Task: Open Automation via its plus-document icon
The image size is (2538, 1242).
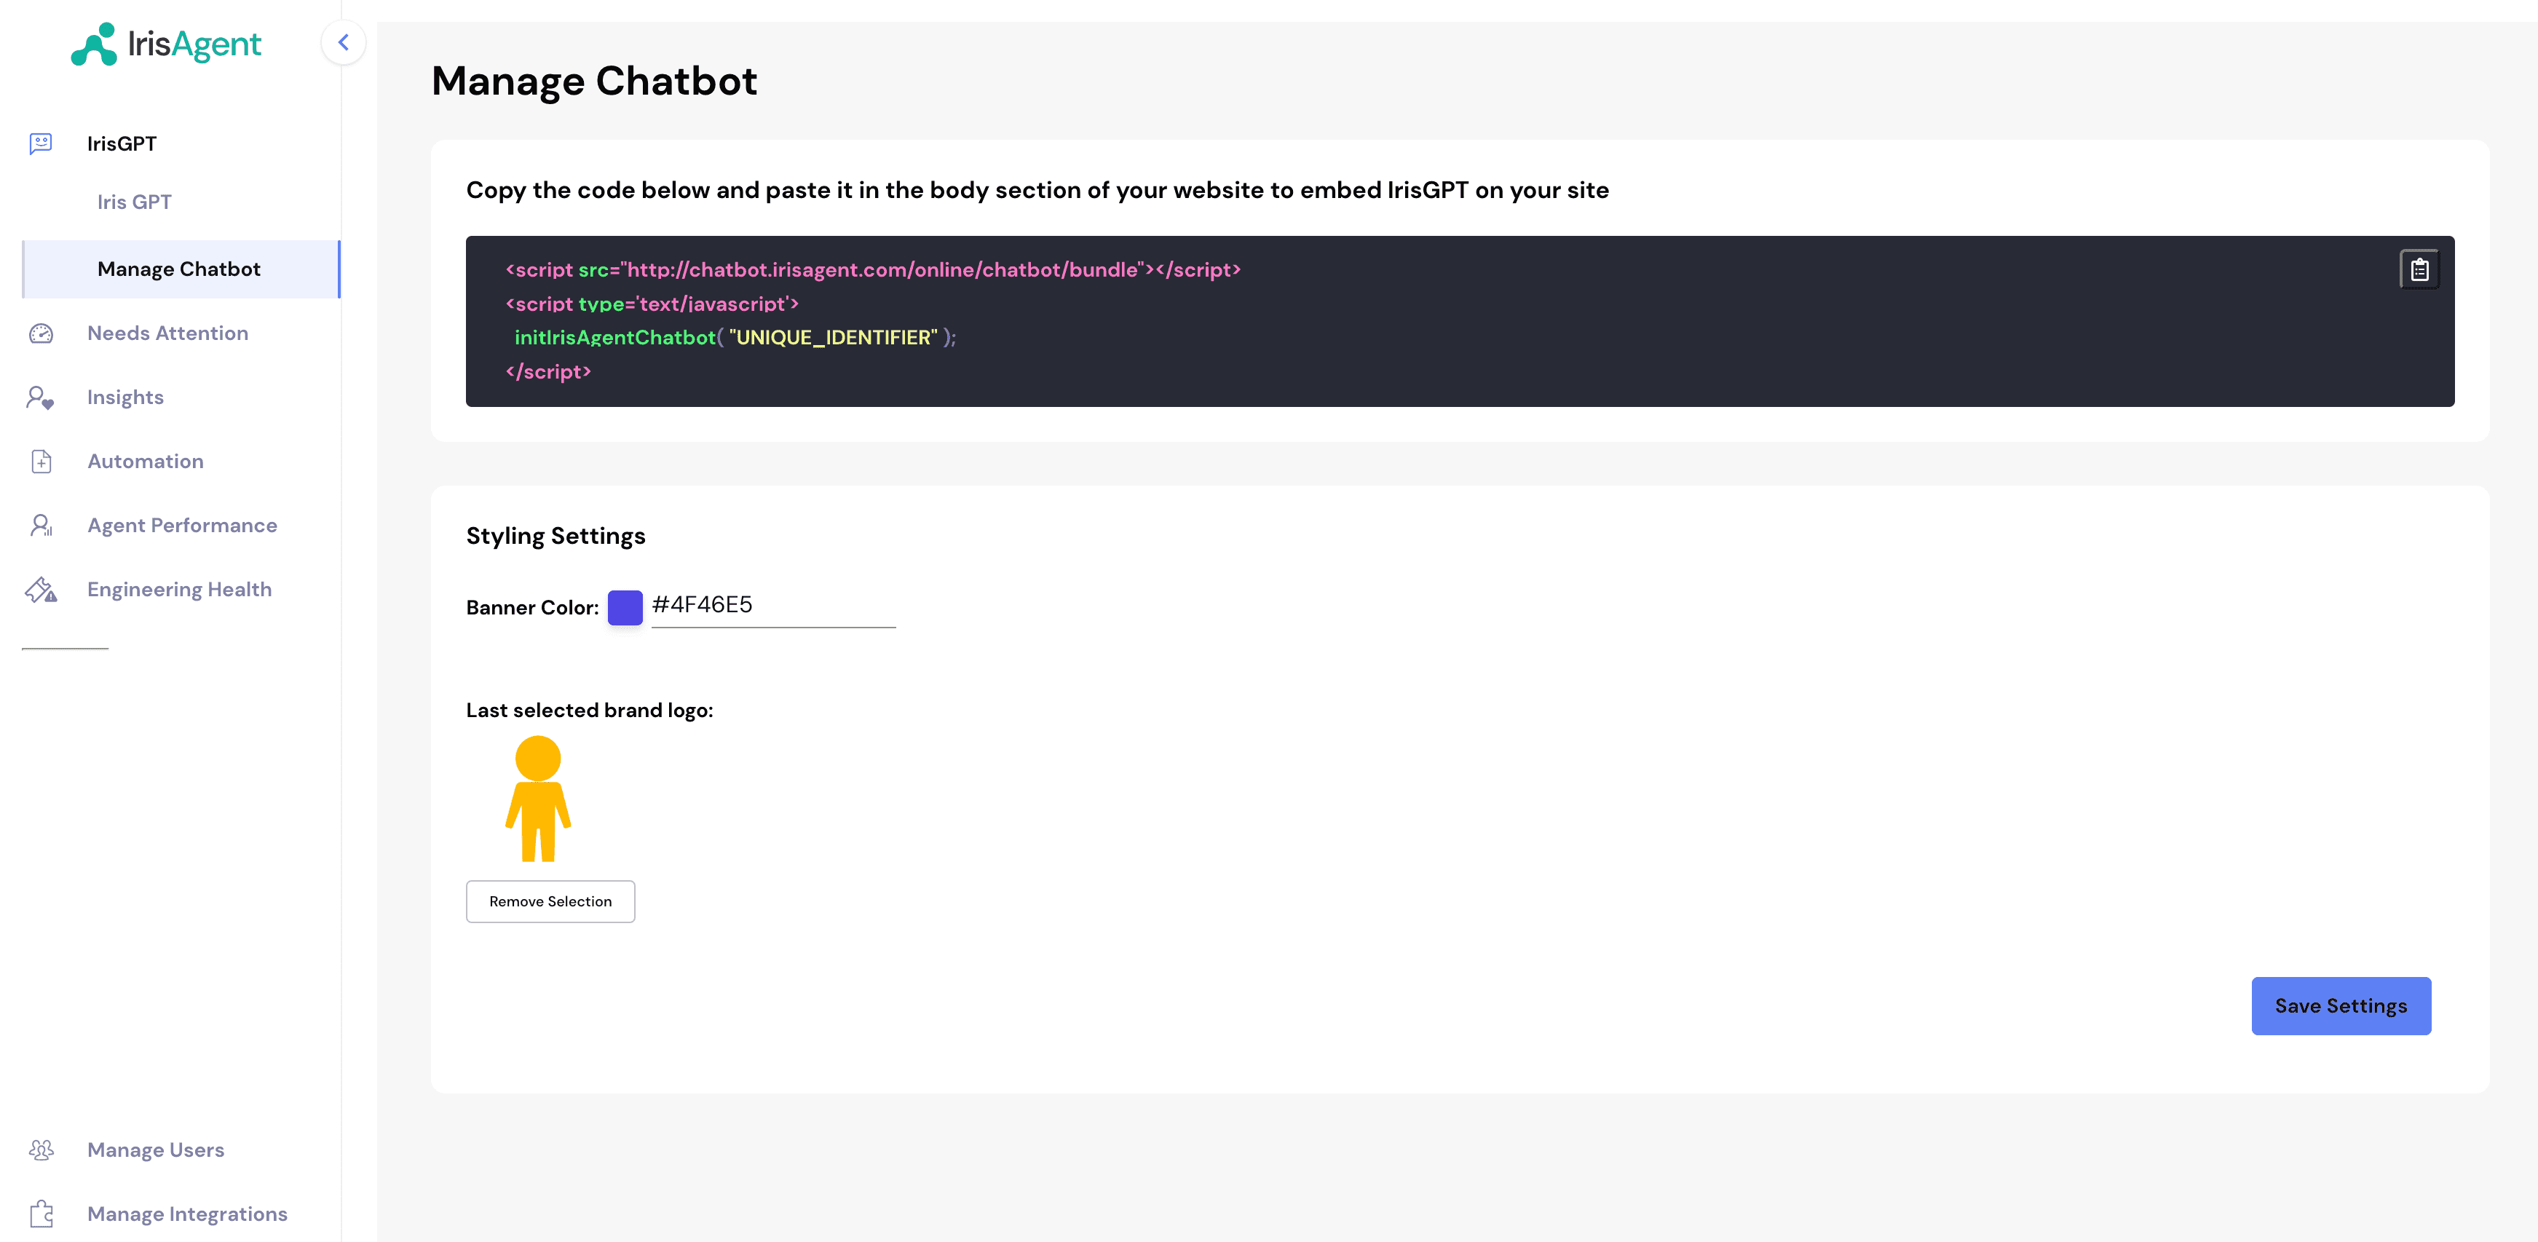Action: coord(40,461)
